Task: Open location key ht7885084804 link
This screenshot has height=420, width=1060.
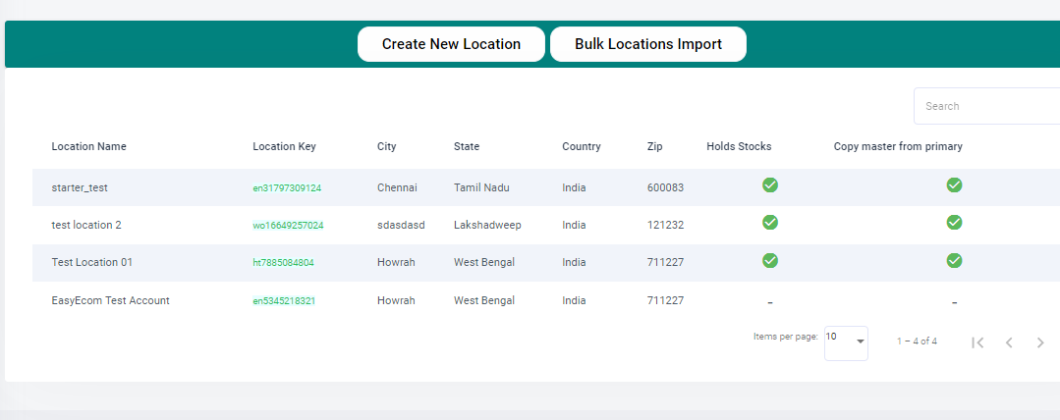Action: coord(283,263)
